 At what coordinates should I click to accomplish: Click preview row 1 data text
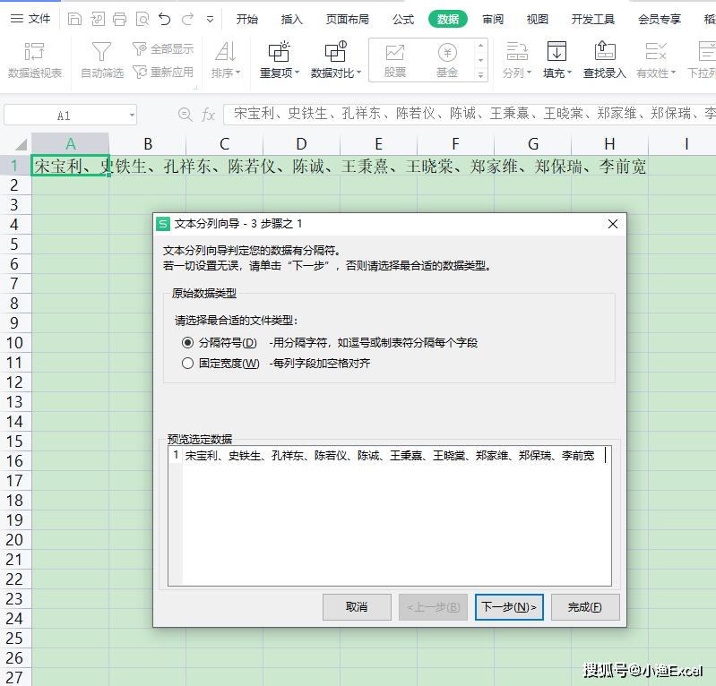pyautogui.click(x=390, y=456)
